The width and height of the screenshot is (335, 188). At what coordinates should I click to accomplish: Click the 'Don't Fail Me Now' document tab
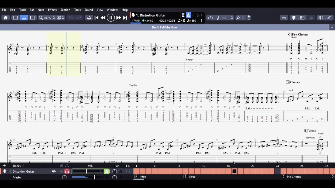[164, 27]
